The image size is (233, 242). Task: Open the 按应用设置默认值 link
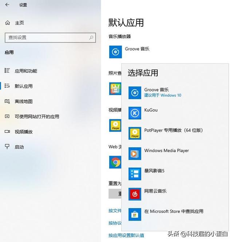126,235
